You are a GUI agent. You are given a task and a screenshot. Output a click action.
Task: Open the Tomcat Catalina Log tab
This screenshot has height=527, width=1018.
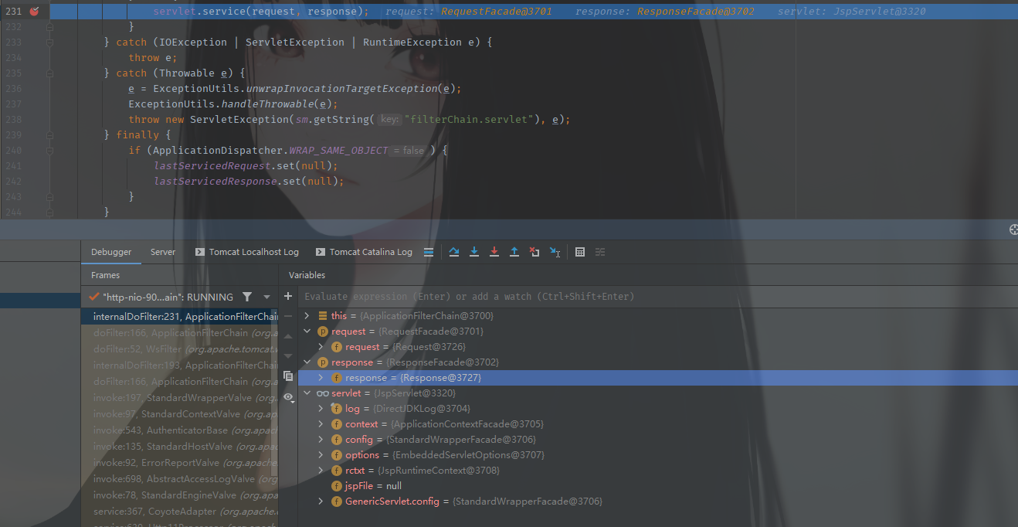364,252
